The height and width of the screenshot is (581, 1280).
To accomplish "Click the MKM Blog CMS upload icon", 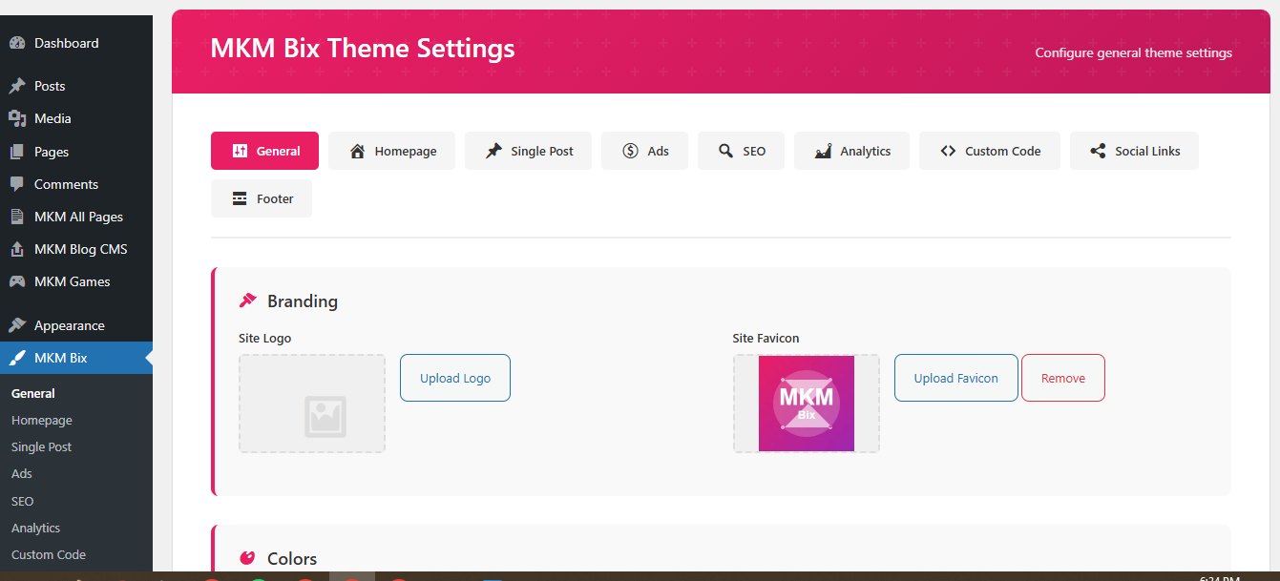I will point(17,249).
